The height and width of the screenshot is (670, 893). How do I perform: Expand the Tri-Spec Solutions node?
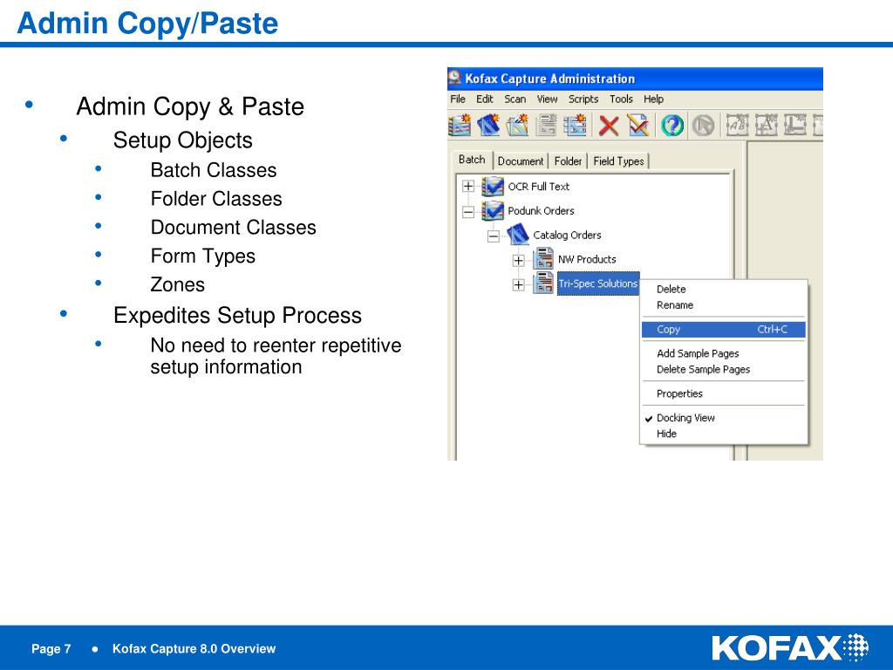[518, 285]
